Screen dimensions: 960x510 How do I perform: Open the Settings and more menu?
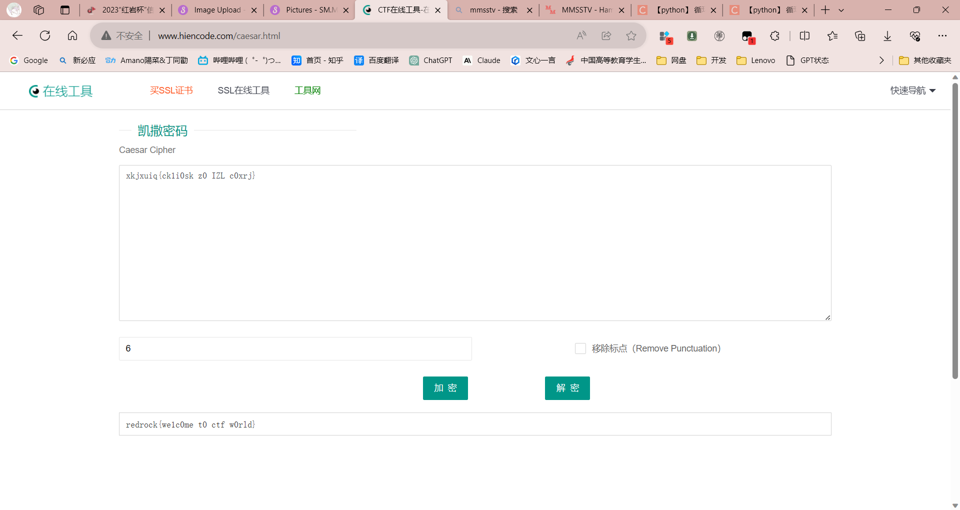942,35
